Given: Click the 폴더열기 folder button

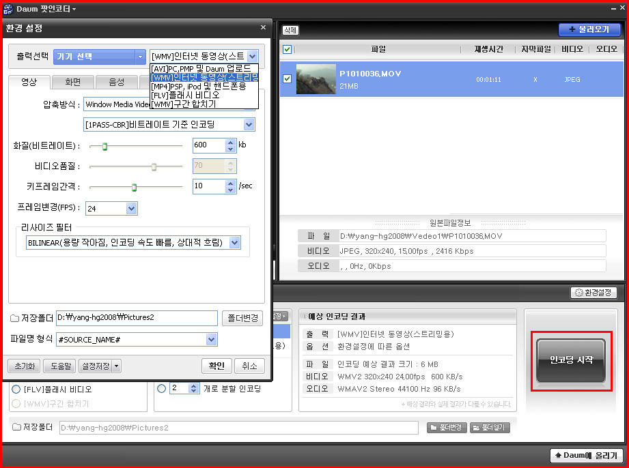Looking at the screenshot, I should (490, 428).
